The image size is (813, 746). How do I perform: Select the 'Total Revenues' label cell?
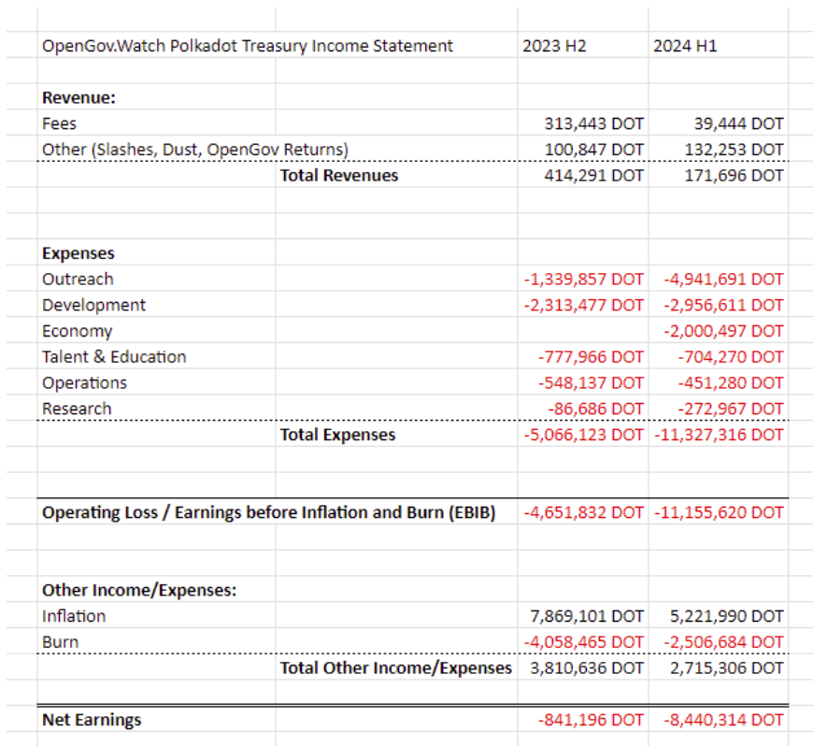coord(339,176)
